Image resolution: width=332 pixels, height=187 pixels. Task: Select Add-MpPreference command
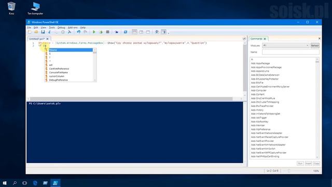(x=260, y=129)
